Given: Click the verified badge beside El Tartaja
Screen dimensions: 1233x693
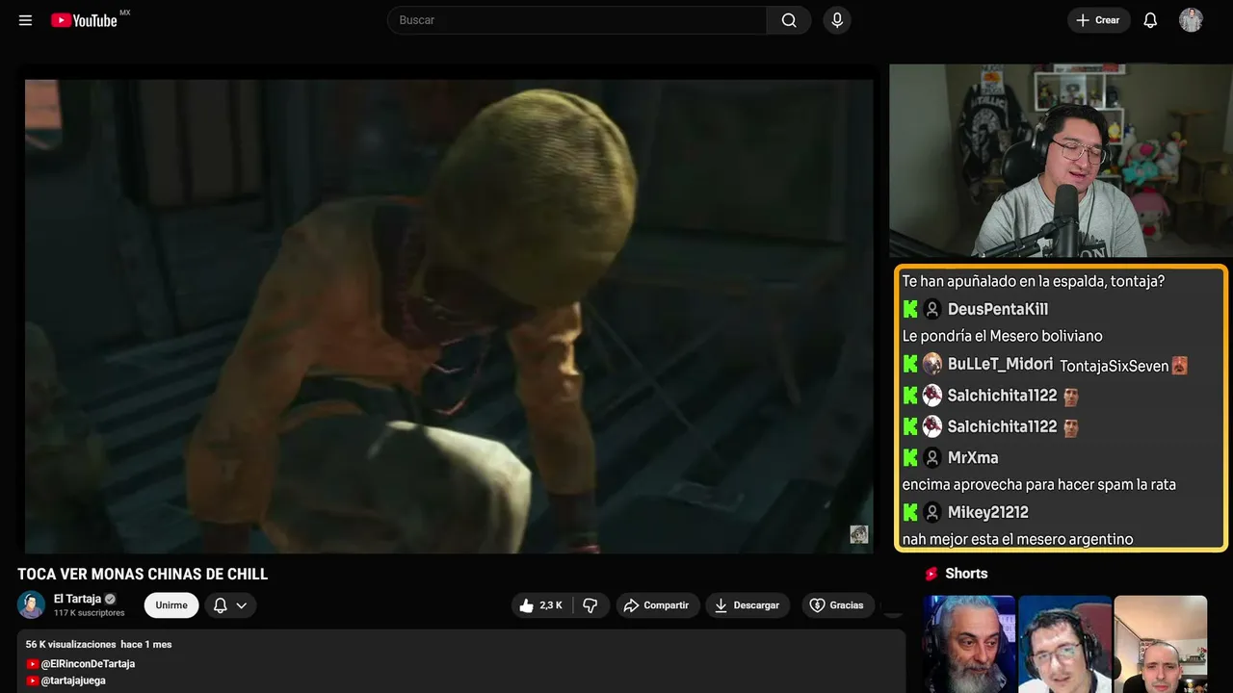Looking at the screenshot, I should [x=110, y=599].
